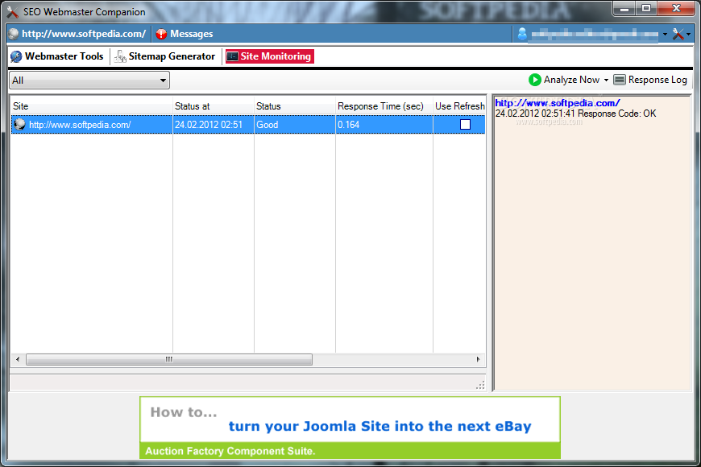Open the Webmaster Tools tab
The width and height of the screenshot is (701, 467).
(57, 56)
